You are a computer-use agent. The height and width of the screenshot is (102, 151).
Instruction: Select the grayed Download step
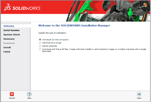pos(9,43)
